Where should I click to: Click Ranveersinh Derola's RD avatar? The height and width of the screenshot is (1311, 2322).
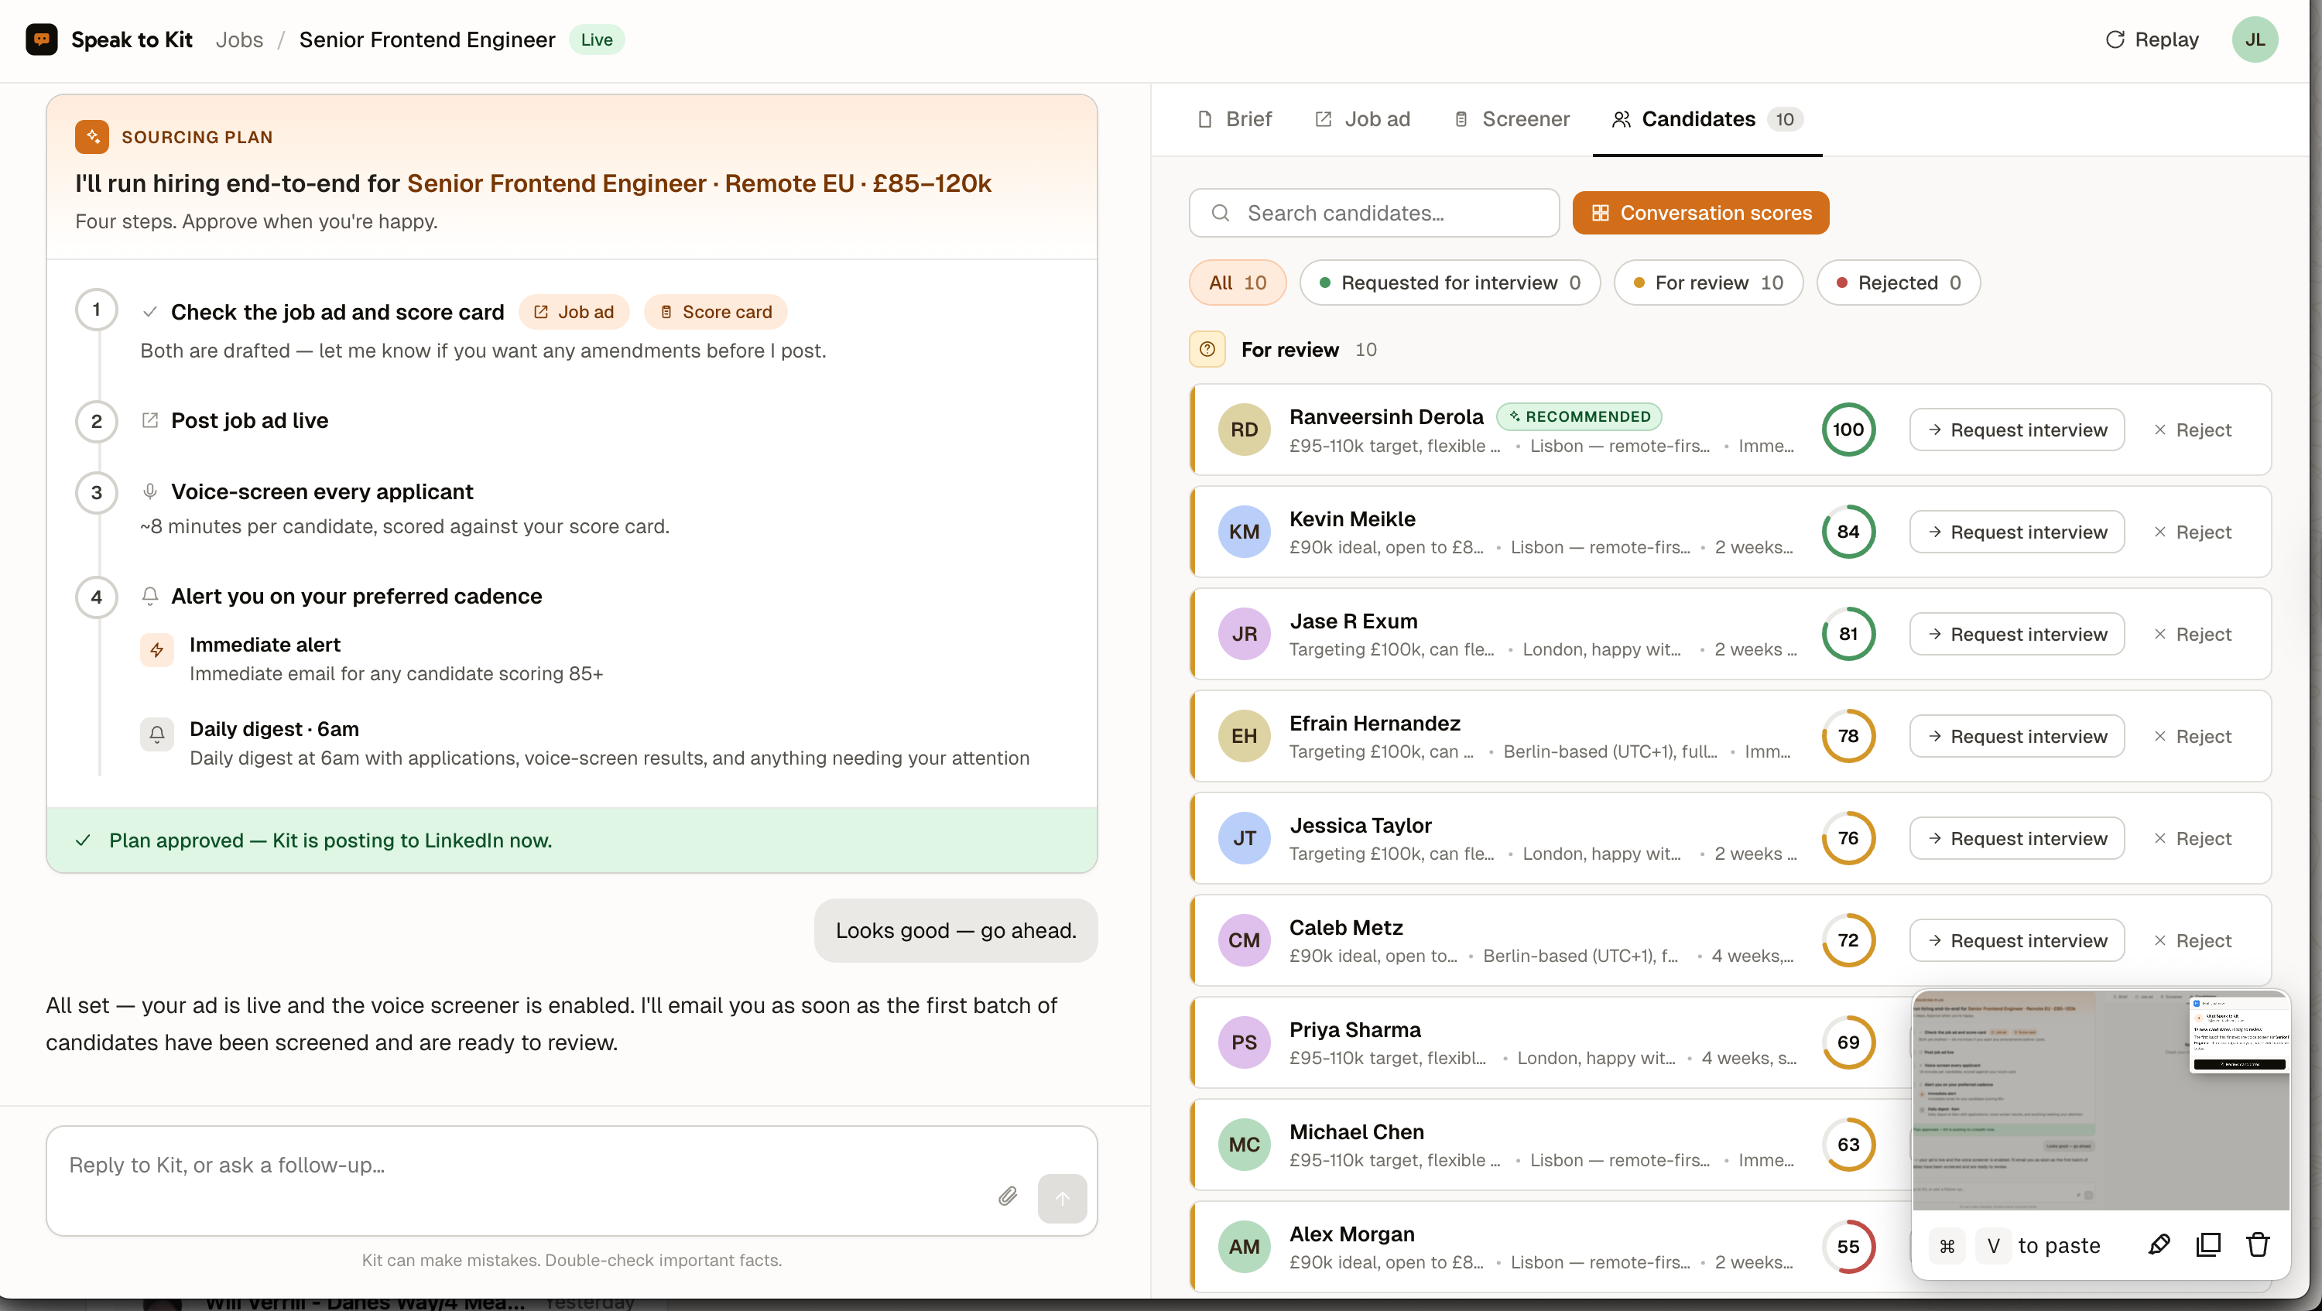1244,430
